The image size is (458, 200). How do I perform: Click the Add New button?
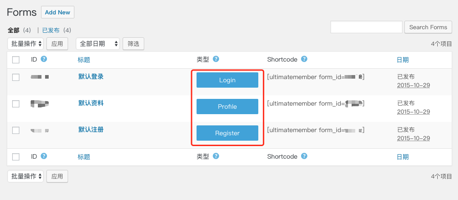point(57,13)
